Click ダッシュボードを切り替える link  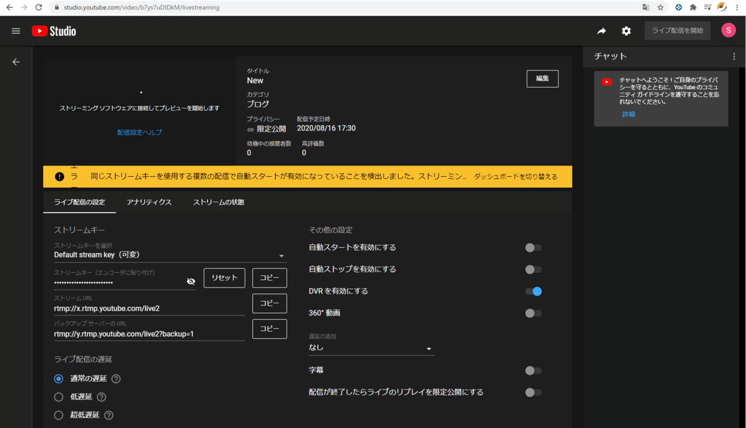(515, 177)
